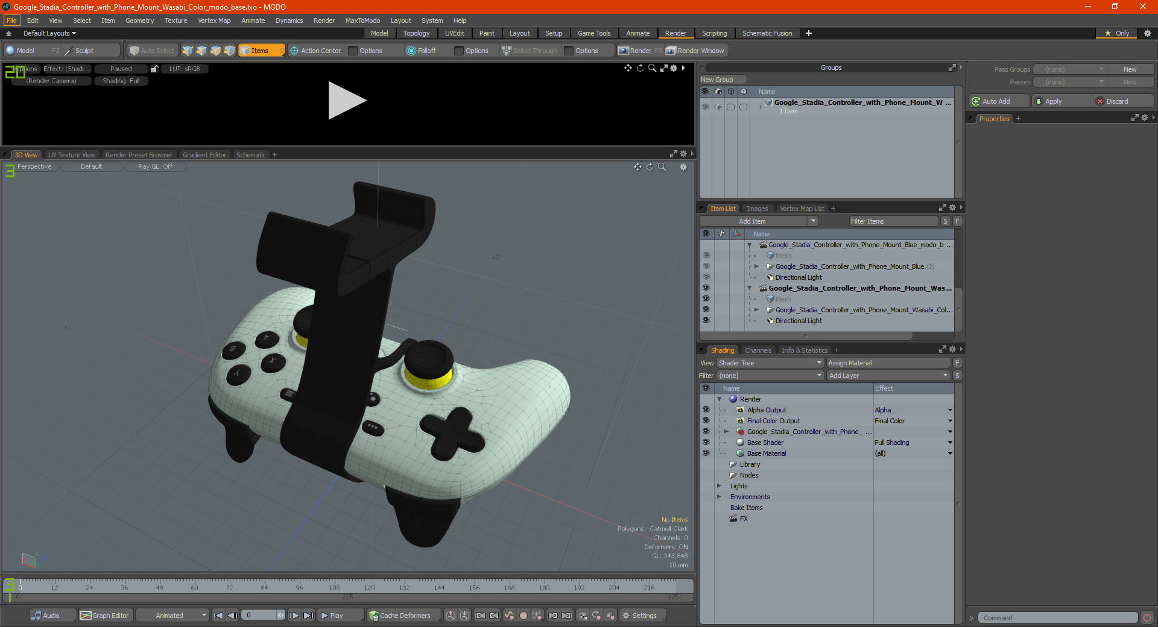Open the Shader Tree view dropdown
The width and height of the screenshot is (1158, 627).
pyautogui.click(x=770, y=363)
